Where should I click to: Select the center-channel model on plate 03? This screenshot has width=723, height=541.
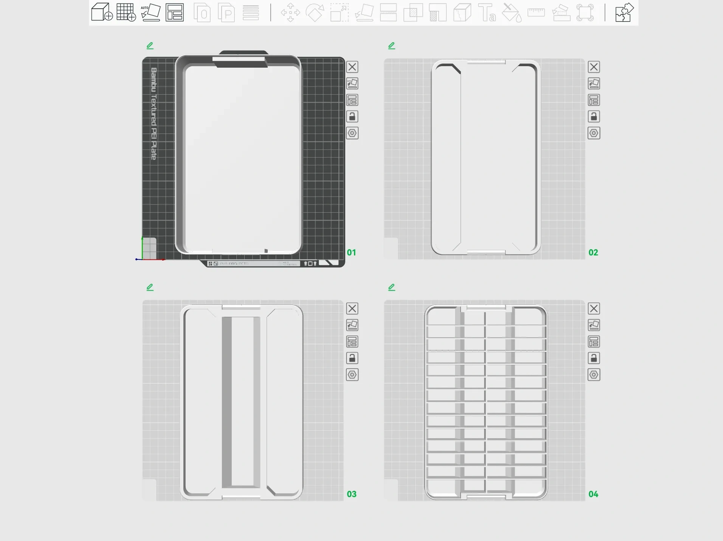[242, 402]
